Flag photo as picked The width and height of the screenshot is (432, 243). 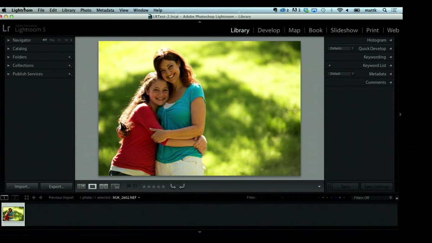pos(129,186)
